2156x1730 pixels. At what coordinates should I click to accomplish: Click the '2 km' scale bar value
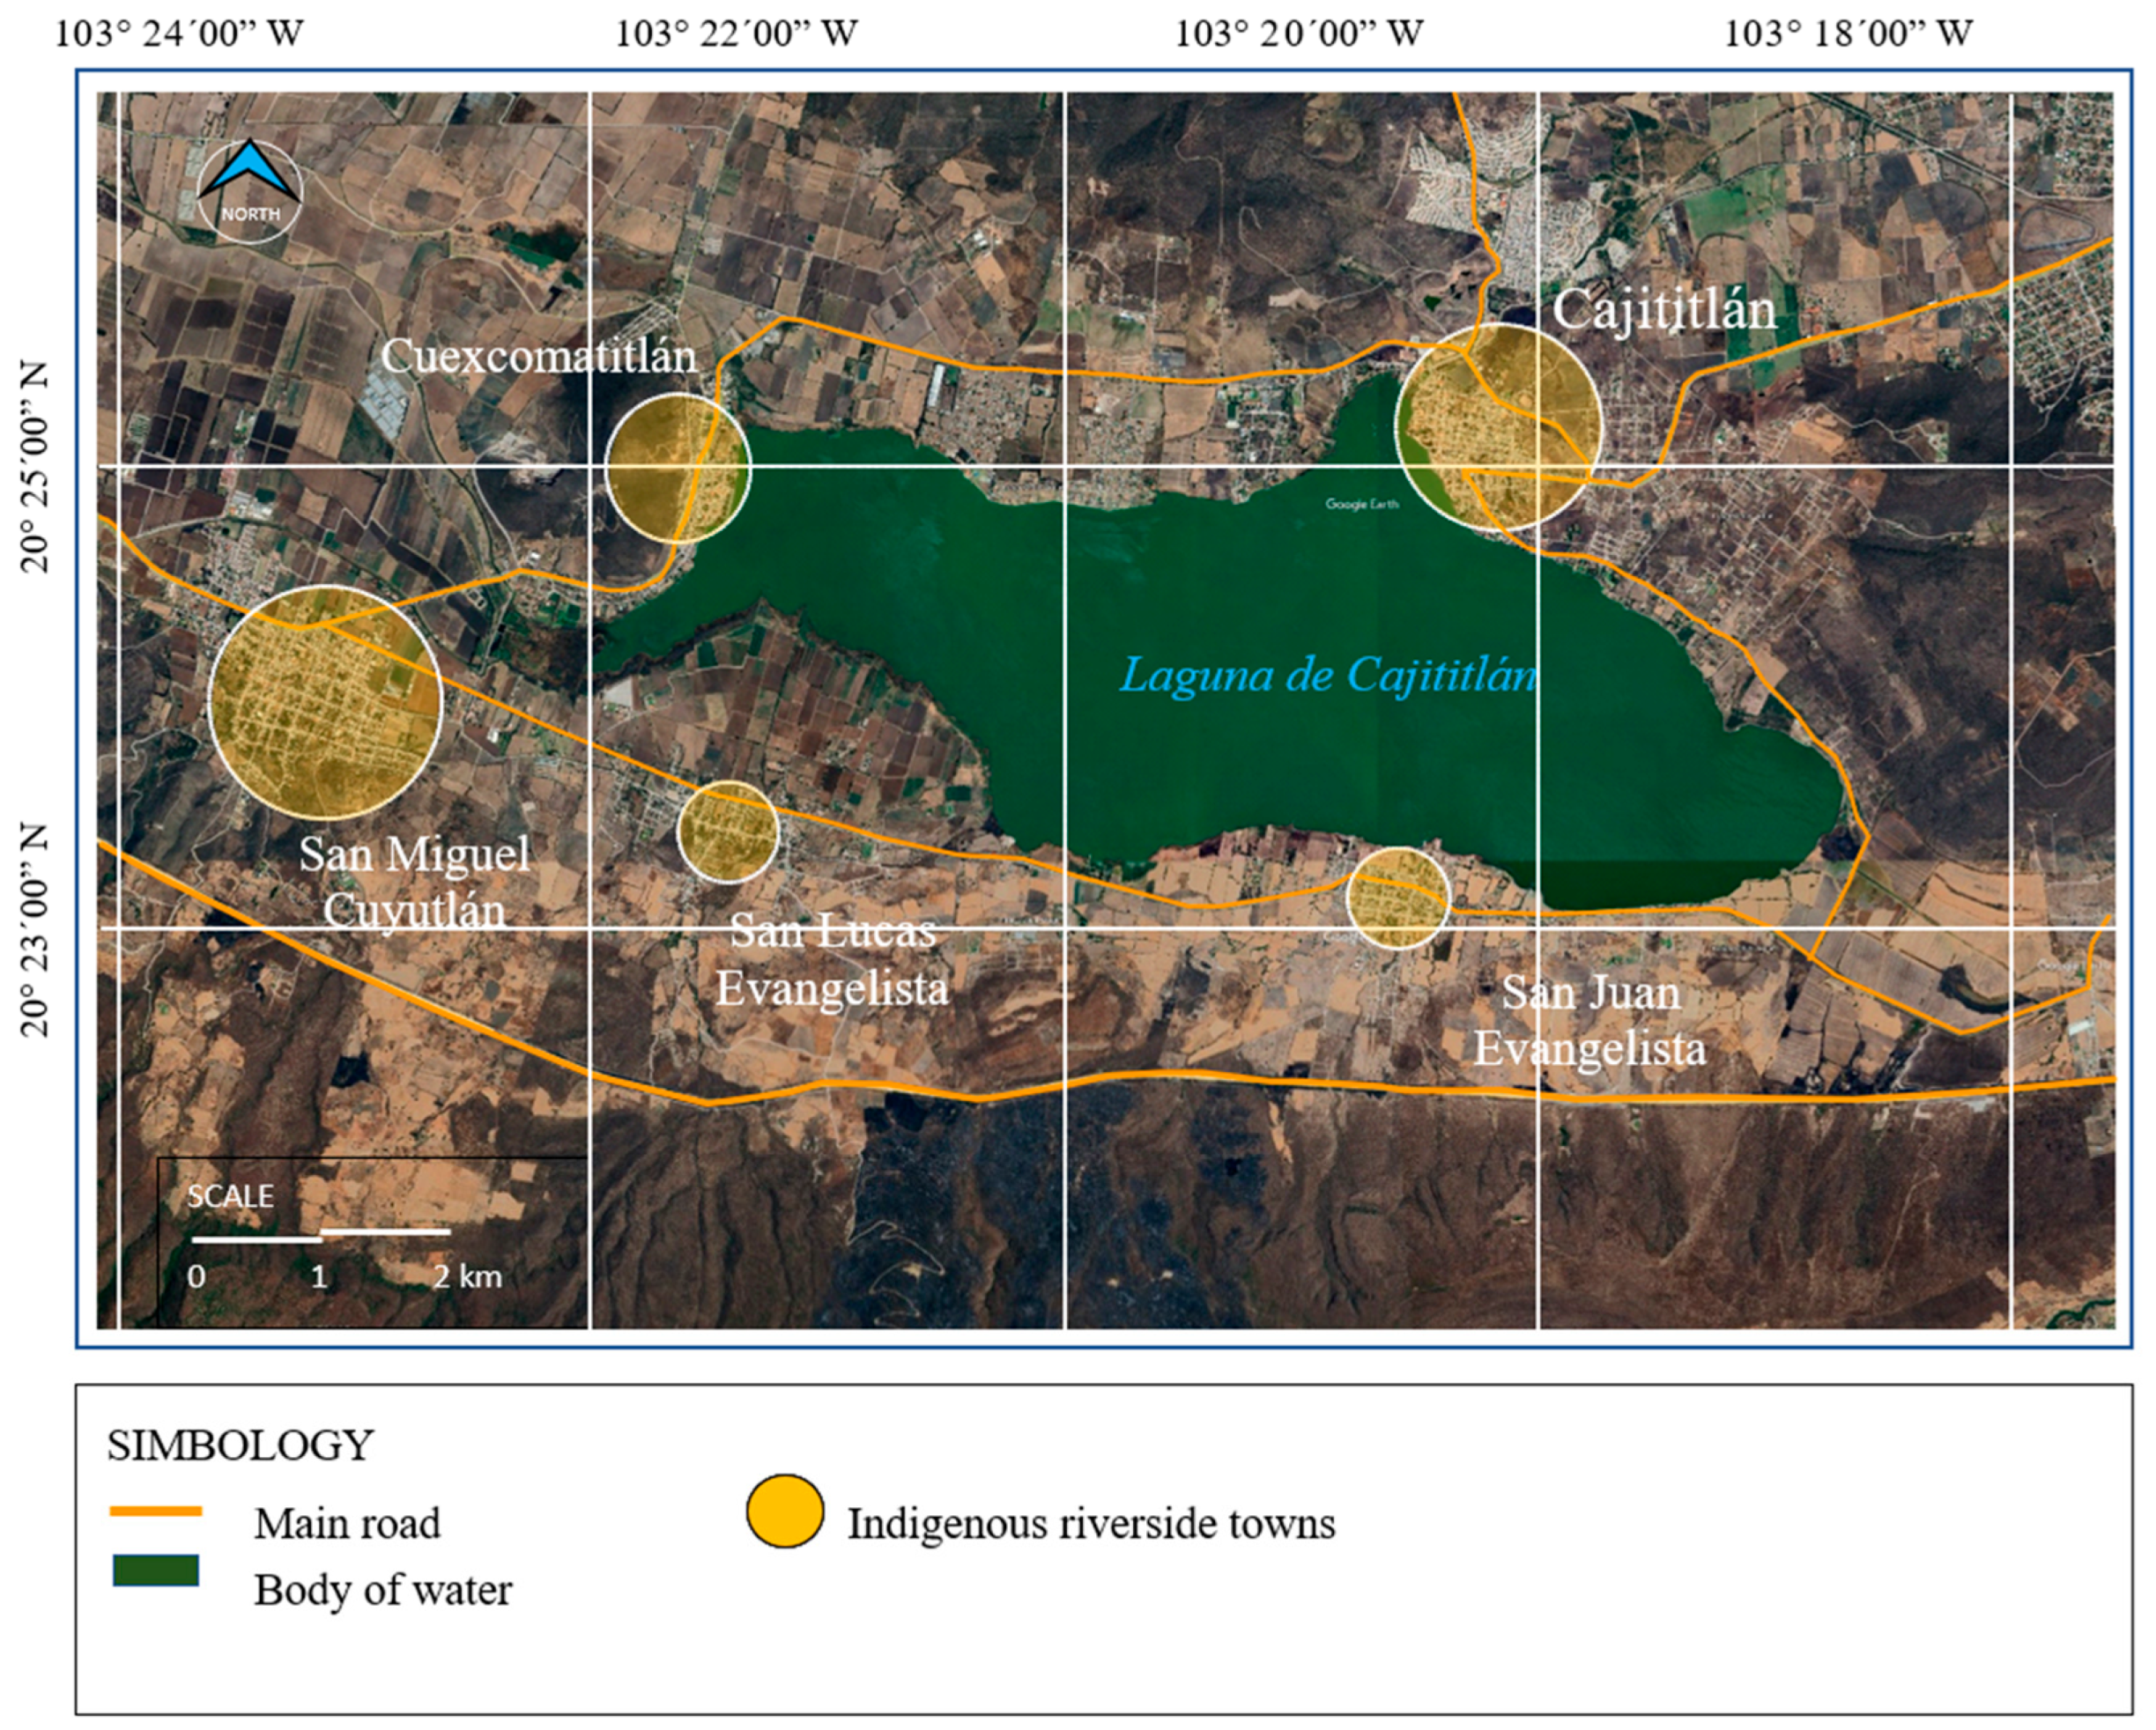(467, 1276)
